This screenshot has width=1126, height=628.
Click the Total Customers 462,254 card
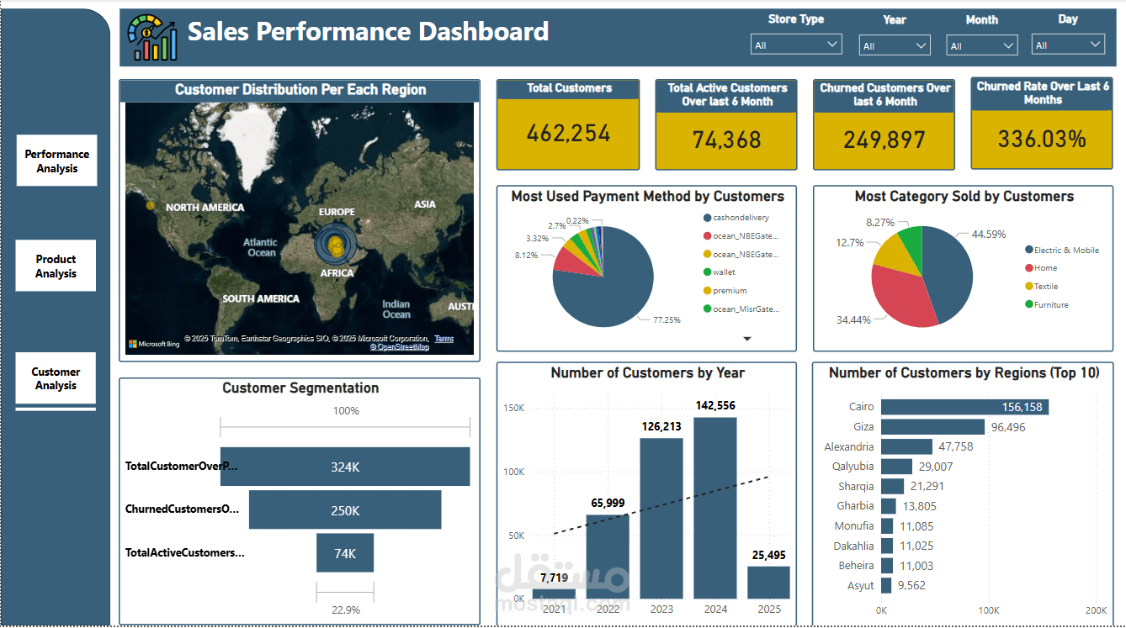tap(568, 125)
